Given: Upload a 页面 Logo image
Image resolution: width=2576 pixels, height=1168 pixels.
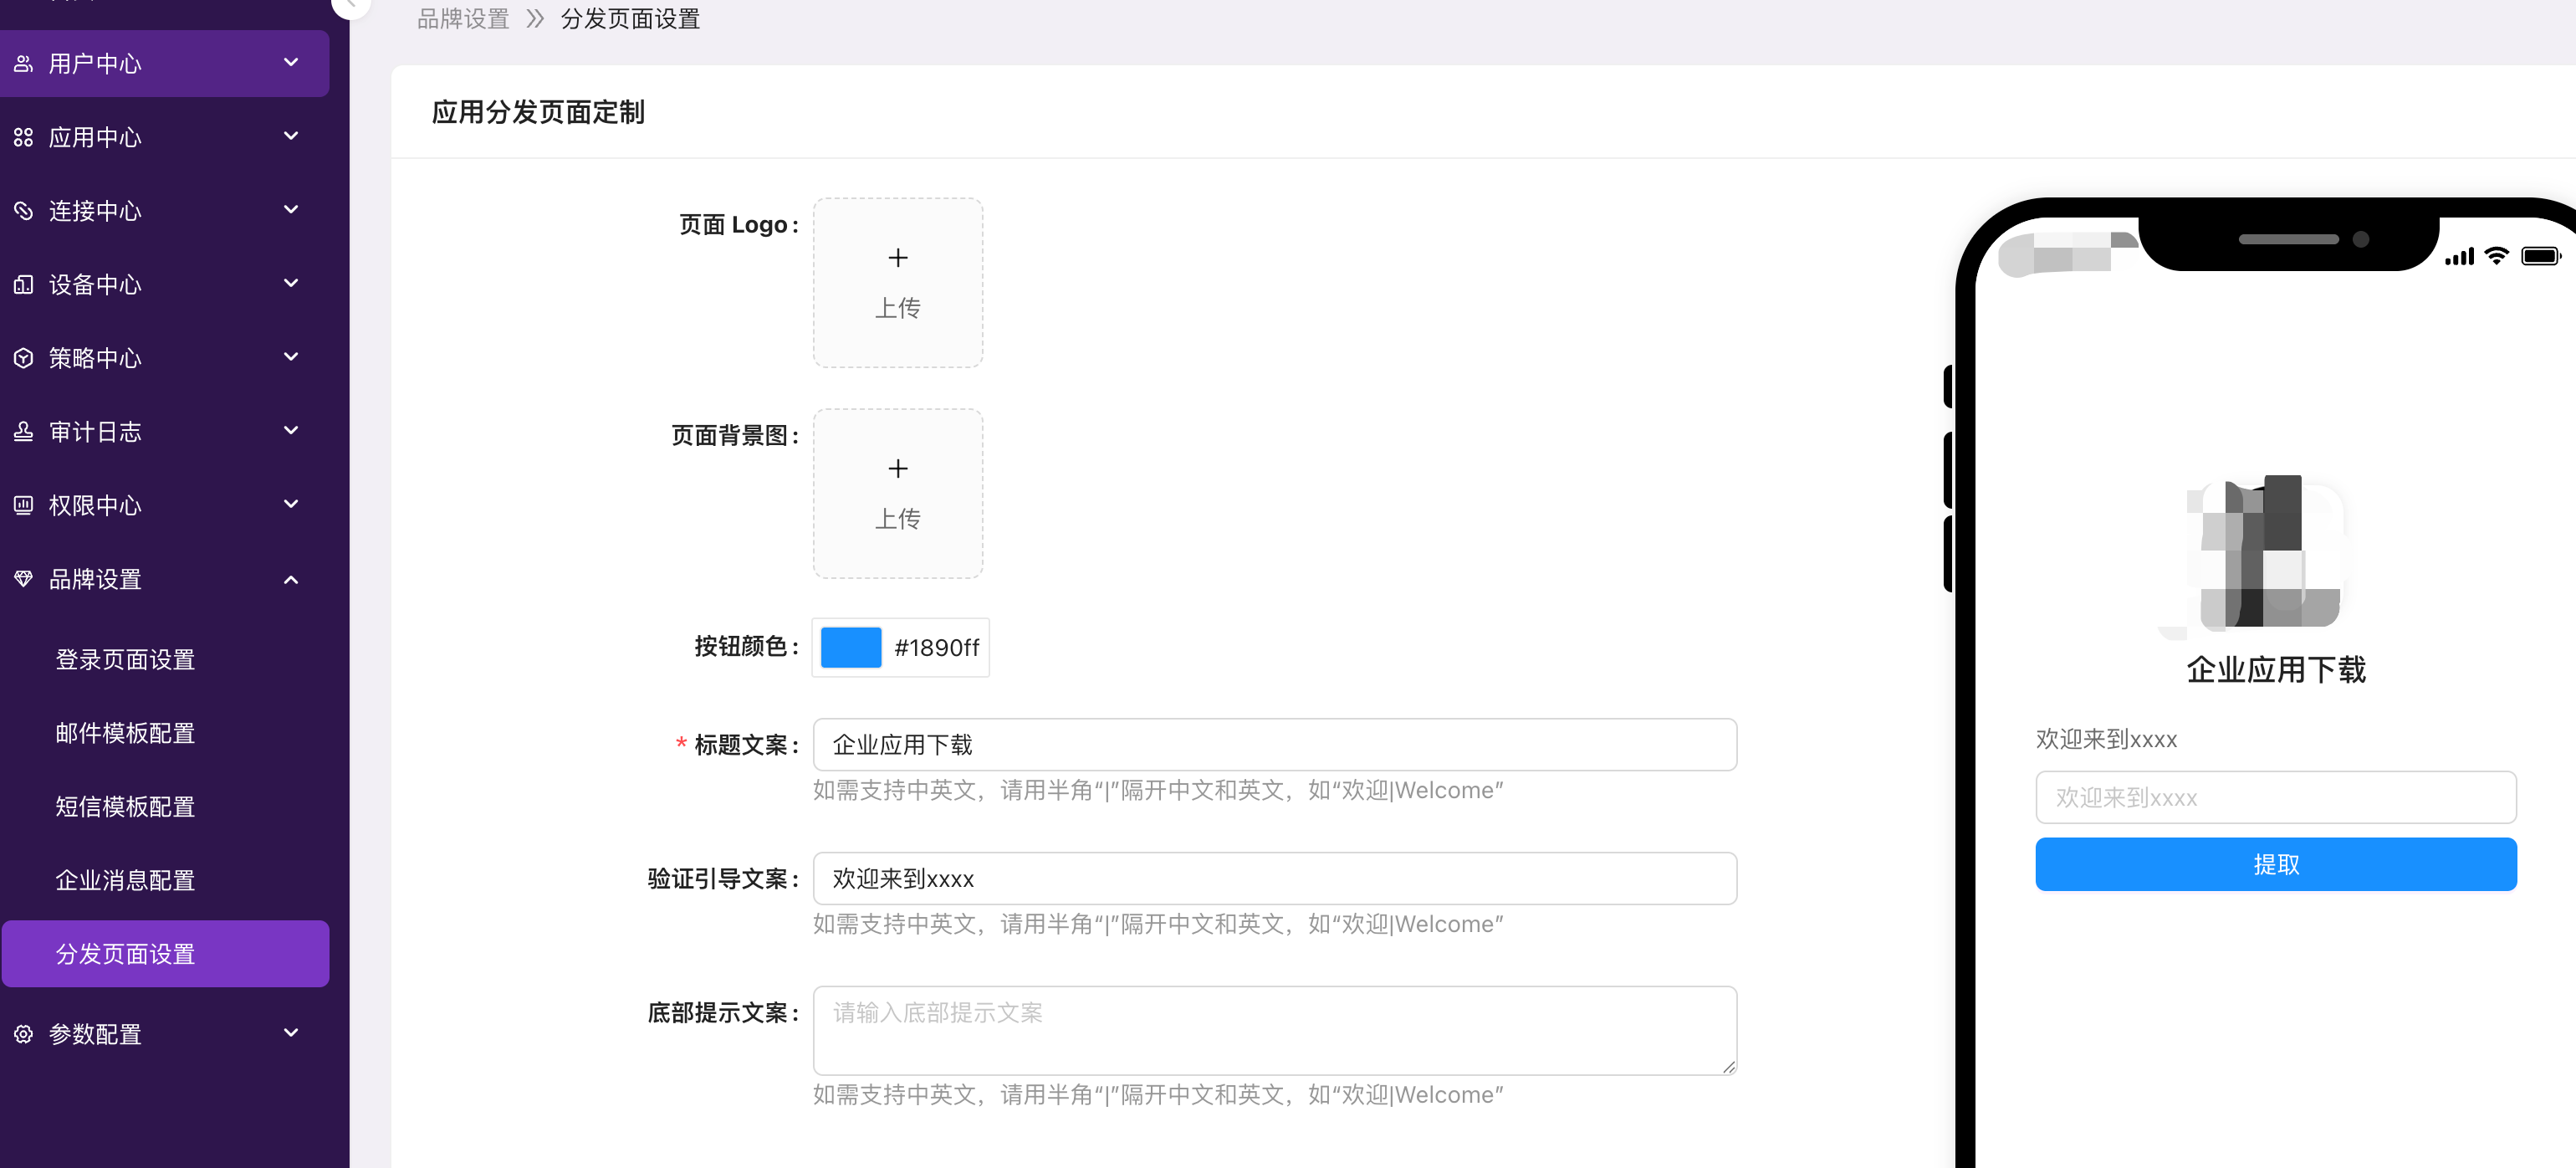Looking at the screenshot, I should click(898, 283).
